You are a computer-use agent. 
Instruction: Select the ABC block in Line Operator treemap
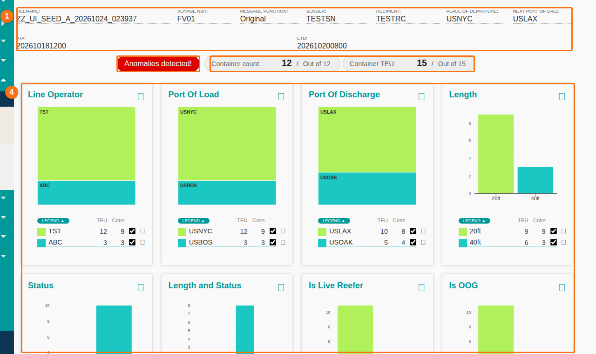tap(87, 193)
